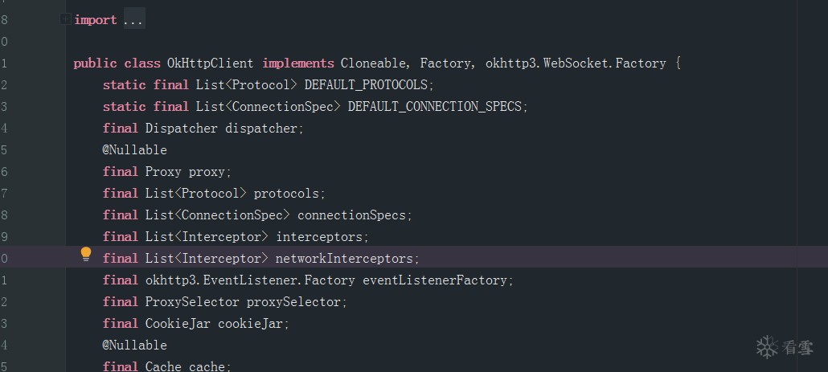Click the networkInterceptors field name
This screenshot has width=828, height=372.
(346, 259)
